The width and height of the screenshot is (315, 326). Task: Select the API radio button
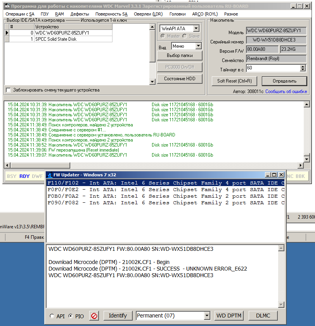coord(52,316)
